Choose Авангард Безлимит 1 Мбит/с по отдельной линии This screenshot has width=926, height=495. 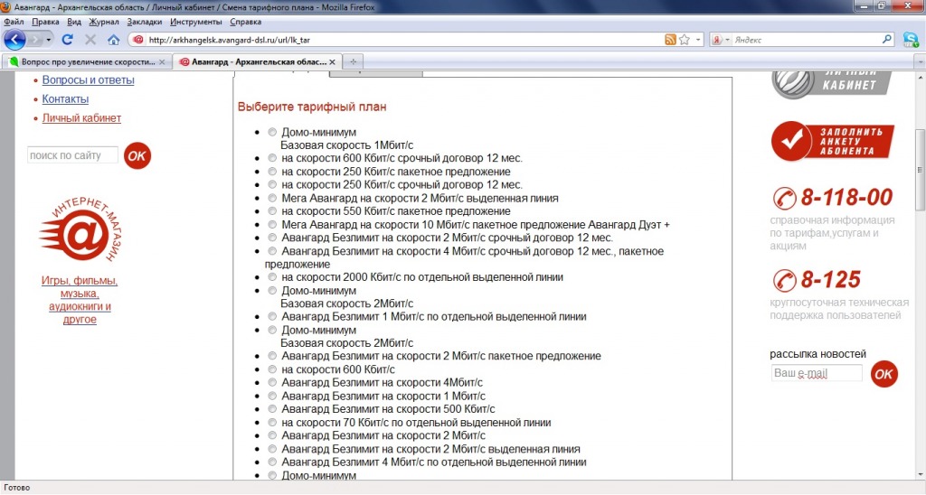coord(271,316)
